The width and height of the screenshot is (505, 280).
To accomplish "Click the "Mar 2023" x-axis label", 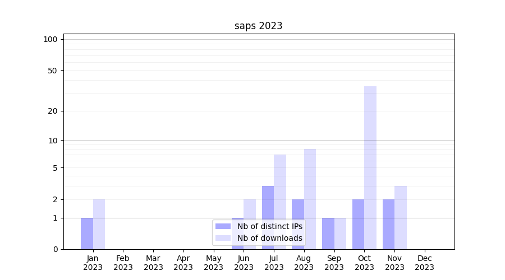I will (x=153, y=263).
